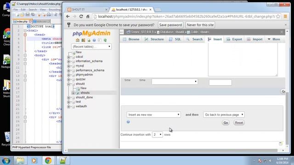Click the Chrome icon on the taskbar

tap(48, 160)
